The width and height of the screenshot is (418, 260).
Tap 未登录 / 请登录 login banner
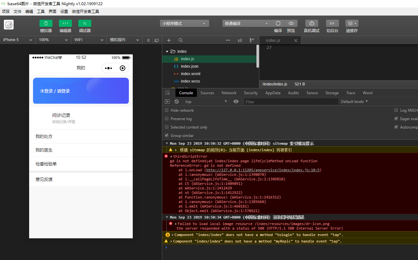tap(81, 91)
